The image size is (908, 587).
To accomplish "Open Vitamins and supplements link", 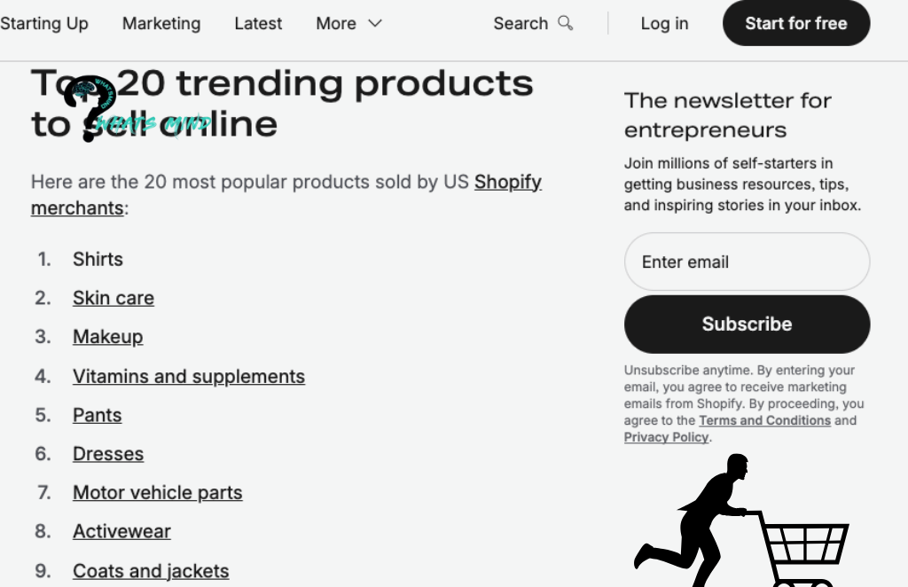I will pyautogui.click(x=189, y=376).
